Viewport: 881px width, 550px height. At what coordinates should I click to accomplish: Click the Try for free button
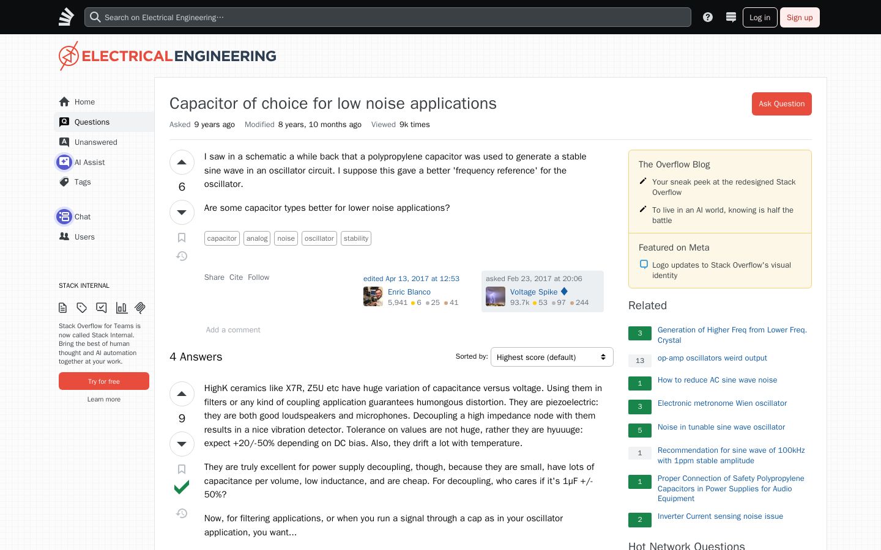click(104, 381)
